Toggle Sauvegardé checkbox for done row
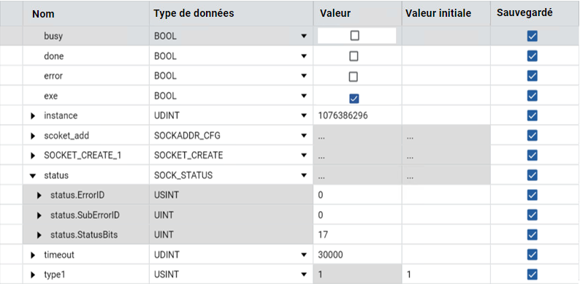 (533, 56)
